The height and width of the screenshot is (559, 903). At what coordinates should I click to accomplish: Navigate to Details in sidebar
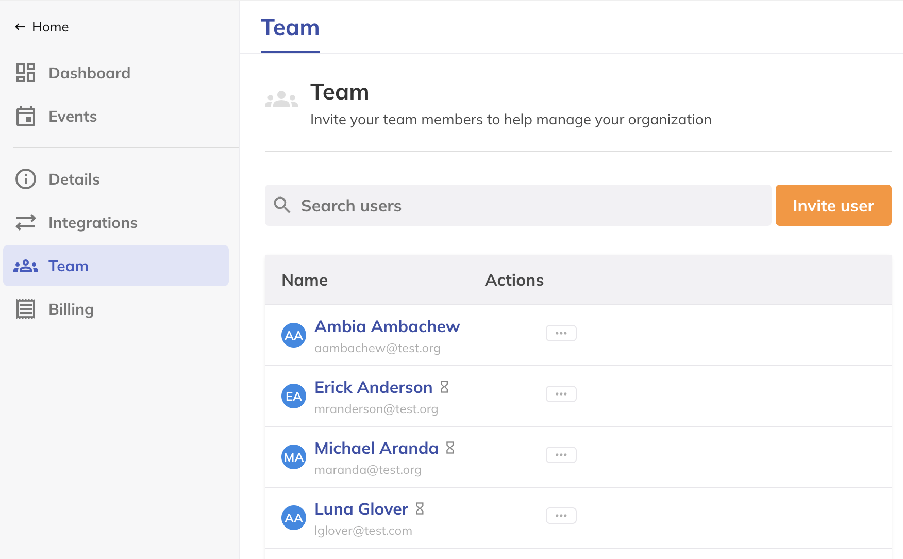[116, 179]
